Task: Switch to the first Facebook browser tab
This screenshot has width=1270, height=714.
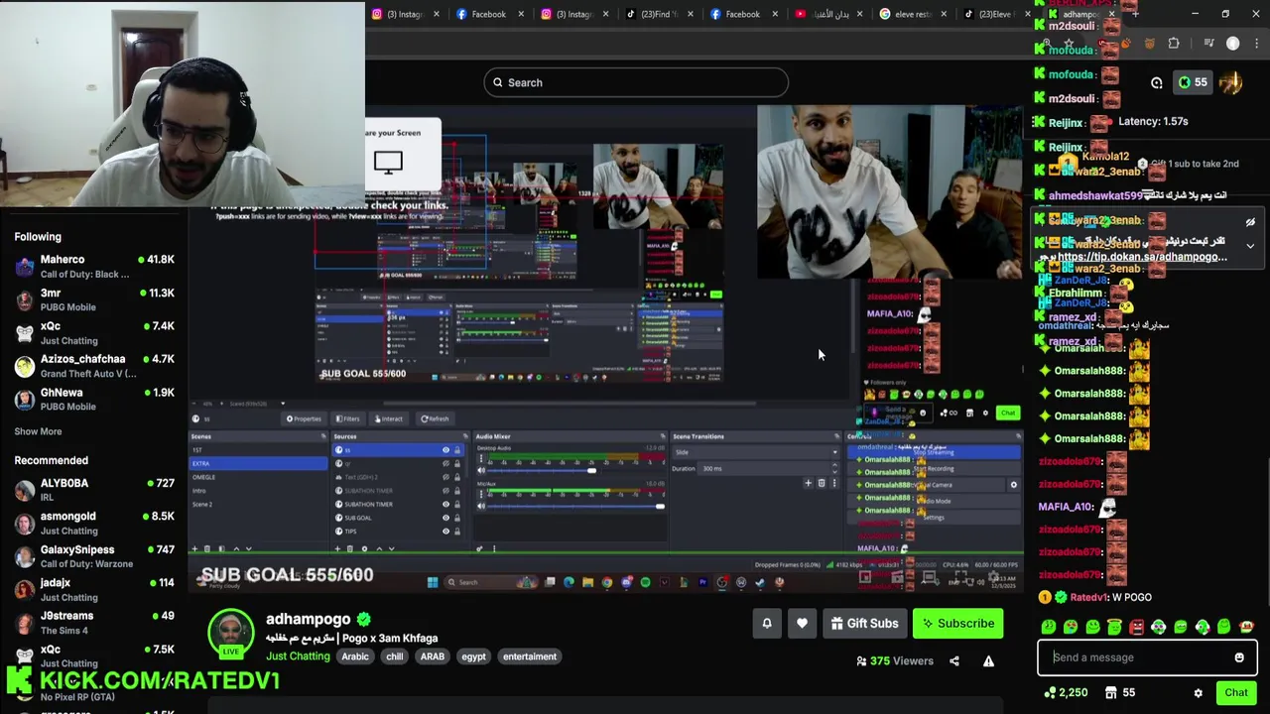Action: pyautogui.click(x=489, y=14)
